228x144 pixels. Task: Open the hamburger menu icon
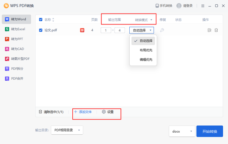tap(203, 6)
